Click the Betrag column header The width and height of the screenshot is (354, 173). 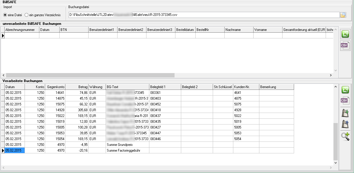(77, 87)
